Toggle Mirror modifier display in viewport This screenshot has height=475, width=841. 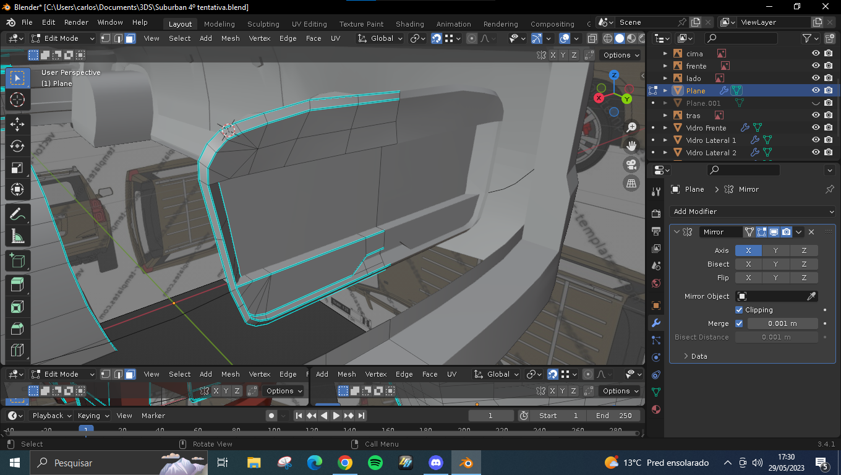pos(774,232)
